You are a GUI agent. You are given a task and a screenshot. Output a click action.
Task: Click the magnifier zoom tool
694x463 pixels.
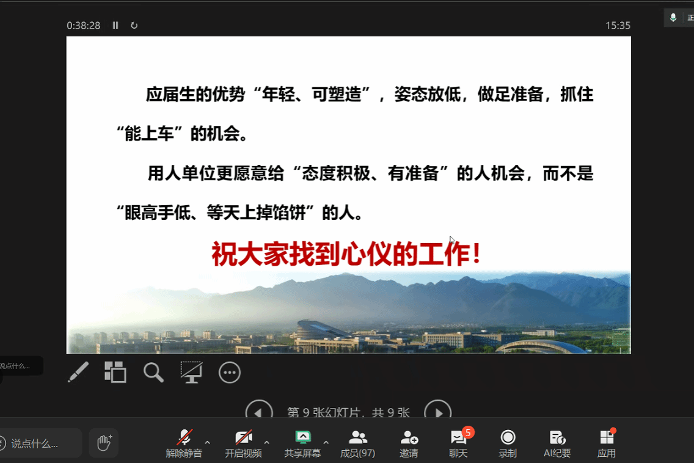(153, 372)
